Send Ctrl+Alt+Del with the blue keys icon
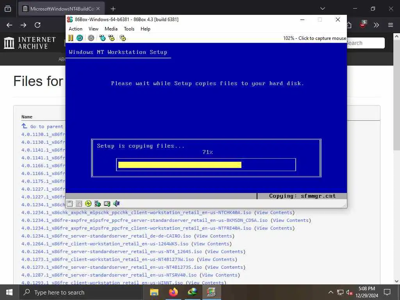Viewport: 400px width, 300px height. [x=102, y=38]
